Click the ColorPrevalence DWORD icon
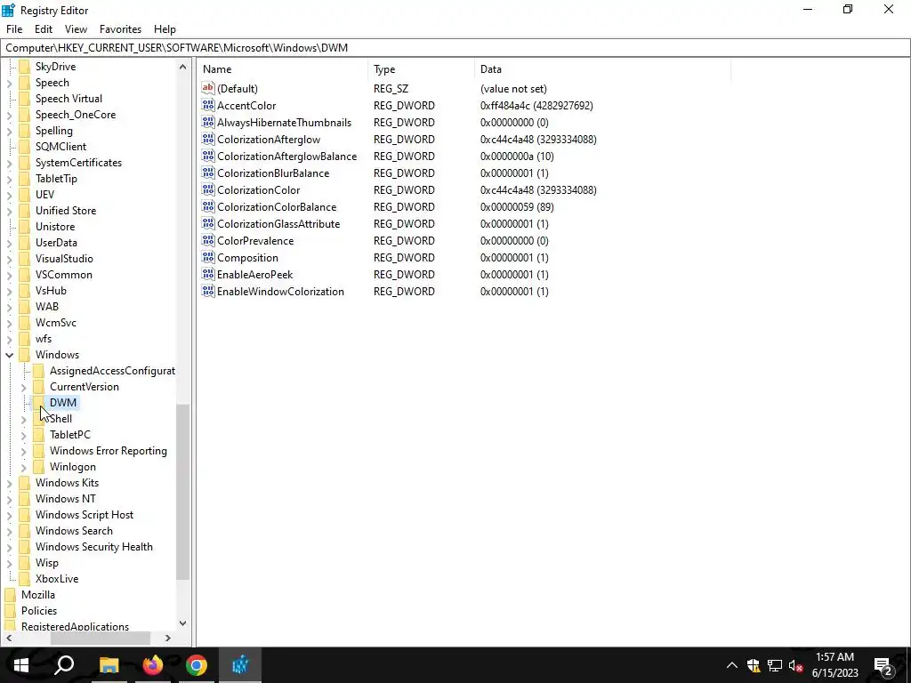This screenshot has width=911, height=683. [x=208, y=240]
